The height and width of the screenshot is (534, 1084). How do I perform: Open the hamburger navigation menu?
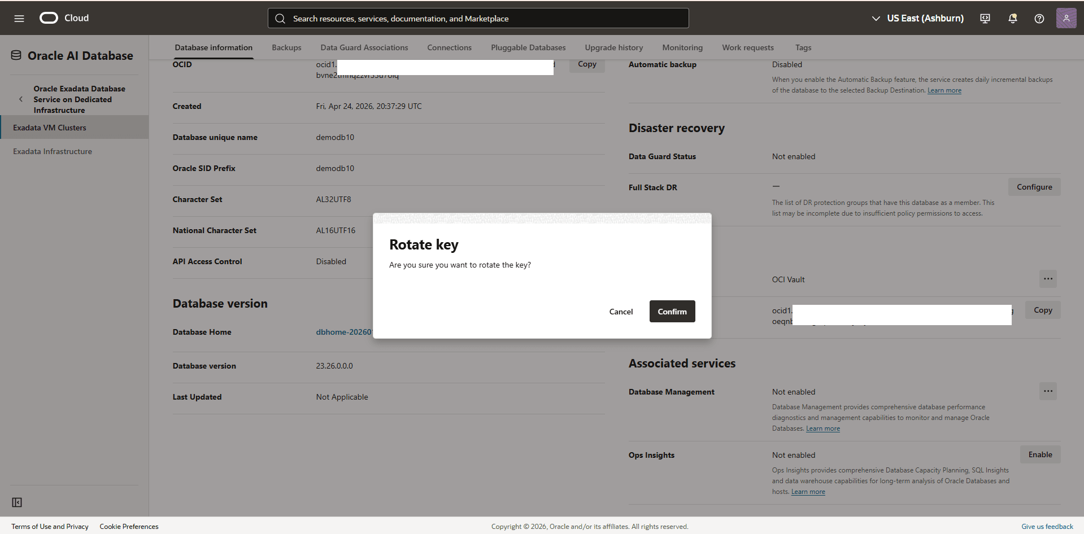(19, 19)
